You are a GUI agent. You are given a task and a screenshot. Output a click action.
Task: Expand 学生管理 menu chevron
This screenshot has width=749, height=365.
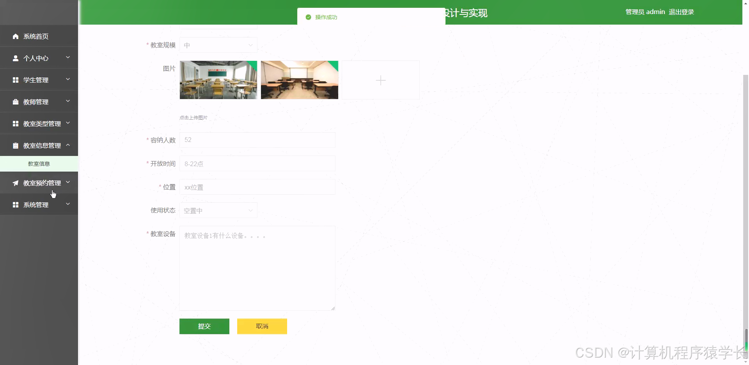pyautogui.click(x=68, y=79)
